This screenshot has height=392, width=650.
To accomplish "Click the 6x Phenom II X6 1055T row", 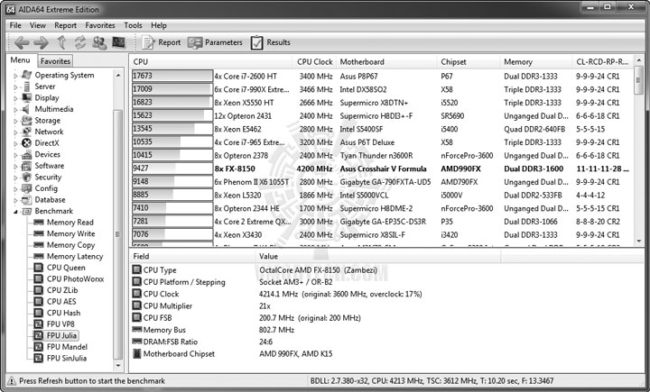I will point(381,182).
